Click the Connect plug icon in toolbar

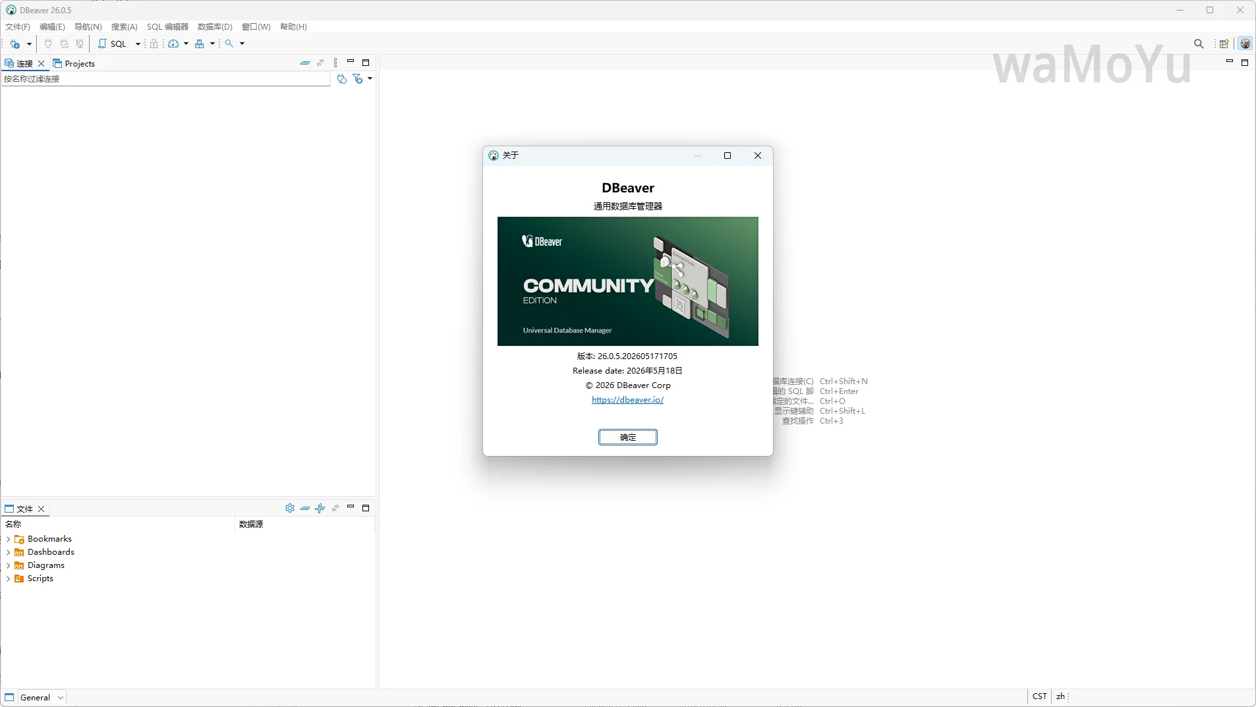pyautogui.click(x=48, y=43)
